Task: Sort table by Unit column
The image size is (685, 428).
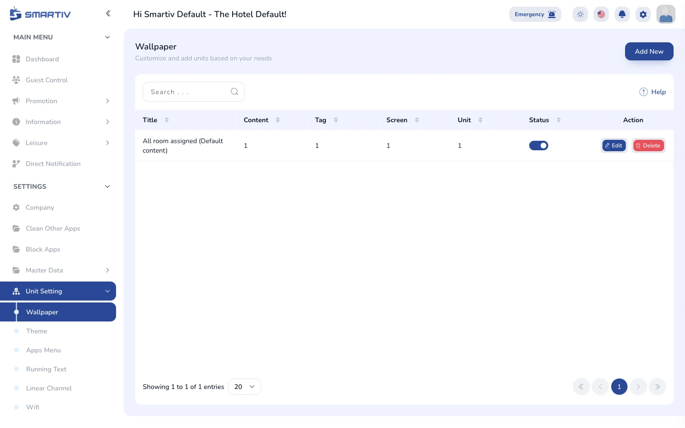Action: pyautogui.click(x=480, y=120)
